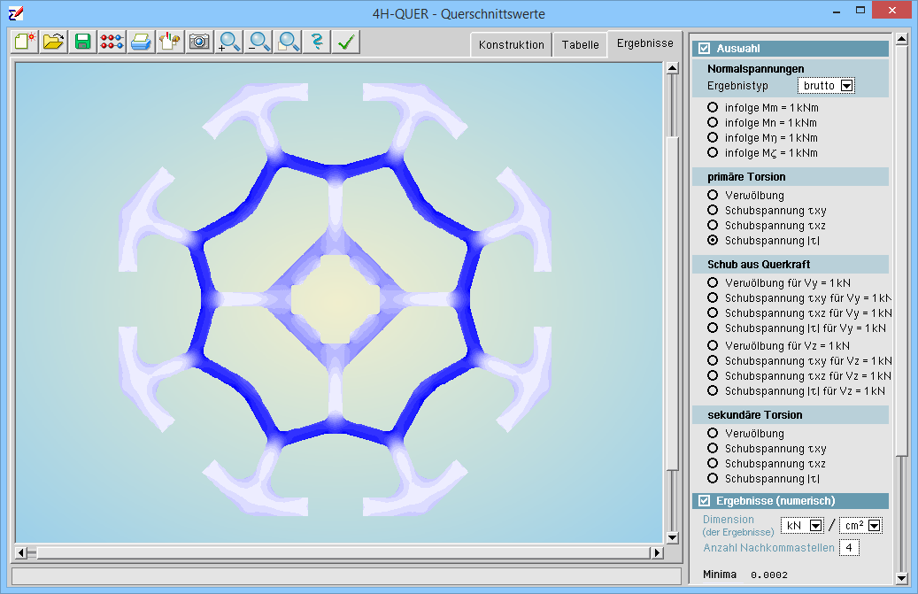
Task: Select the 'infolge Mm = 1 kNm' option
Action: (x=713, y=108)
